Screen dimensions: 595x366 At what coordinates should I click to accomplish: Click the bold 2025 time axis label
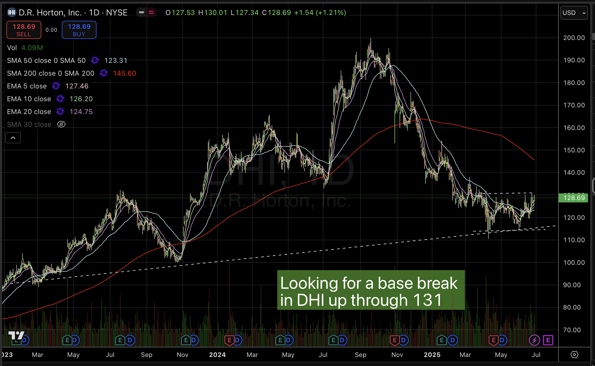point(432,355)
